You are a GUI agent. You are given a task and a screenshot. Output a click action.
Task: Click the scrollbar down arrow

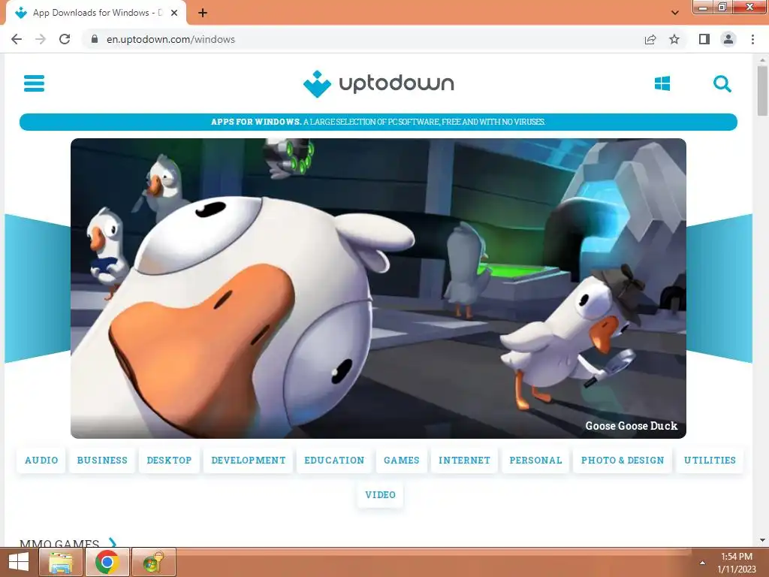762,540
